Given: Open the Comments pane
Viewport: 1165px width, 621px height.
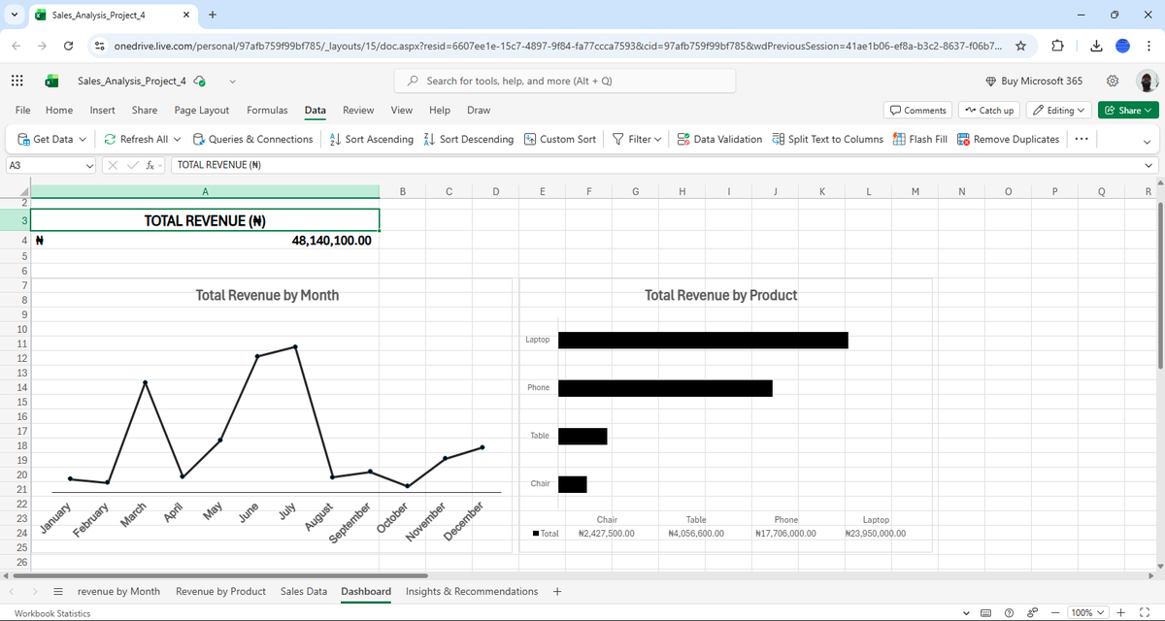Looking at the screenshot, I should click(x=915, y=110).
